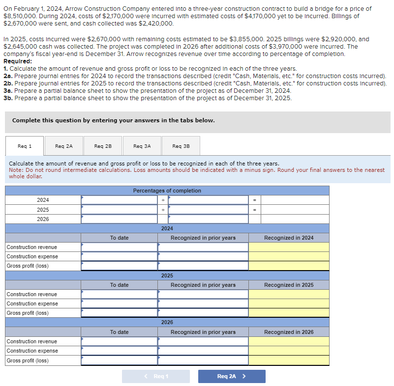Click the Recognized in 2024 column header
The image size is (394, 386).
[289, 238]
